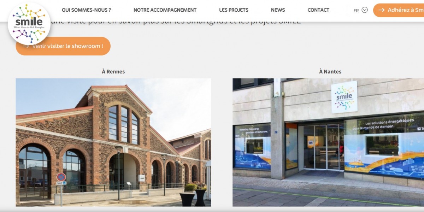Image resolution: width=424 pixels, height=212 pixels.
Task: Open the NEWS section
Action: (x=278, y=10)
